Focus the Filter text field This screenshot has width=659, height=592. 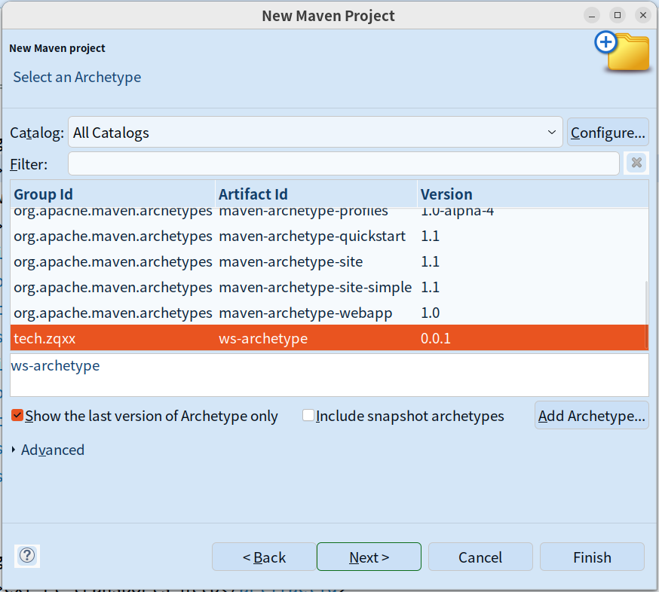(x=343, y=163)
